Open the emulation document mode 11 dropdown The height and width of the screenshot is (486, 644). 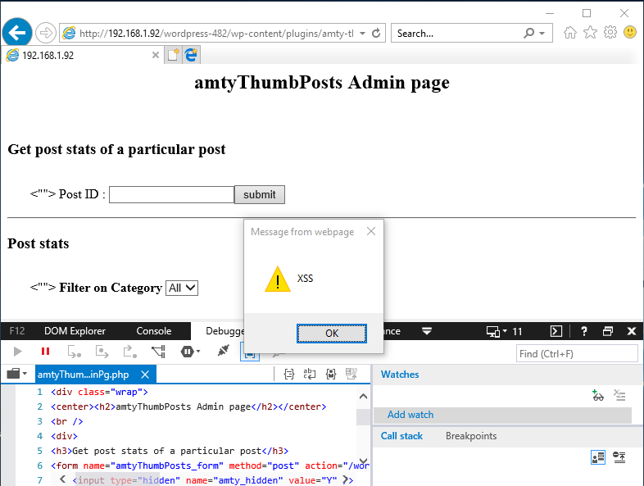tap(504, 332)
